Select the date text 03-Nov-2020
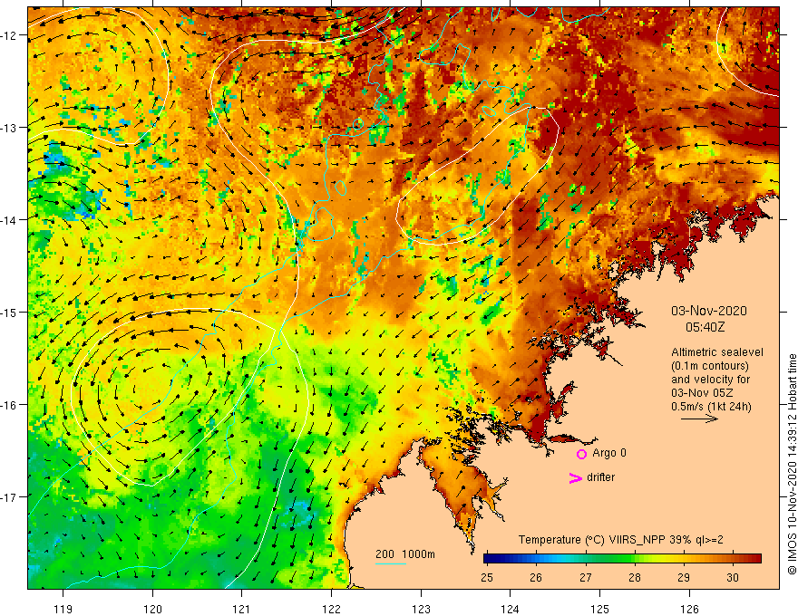The width and height of the screenshot is (798, 616). (709, 311)
